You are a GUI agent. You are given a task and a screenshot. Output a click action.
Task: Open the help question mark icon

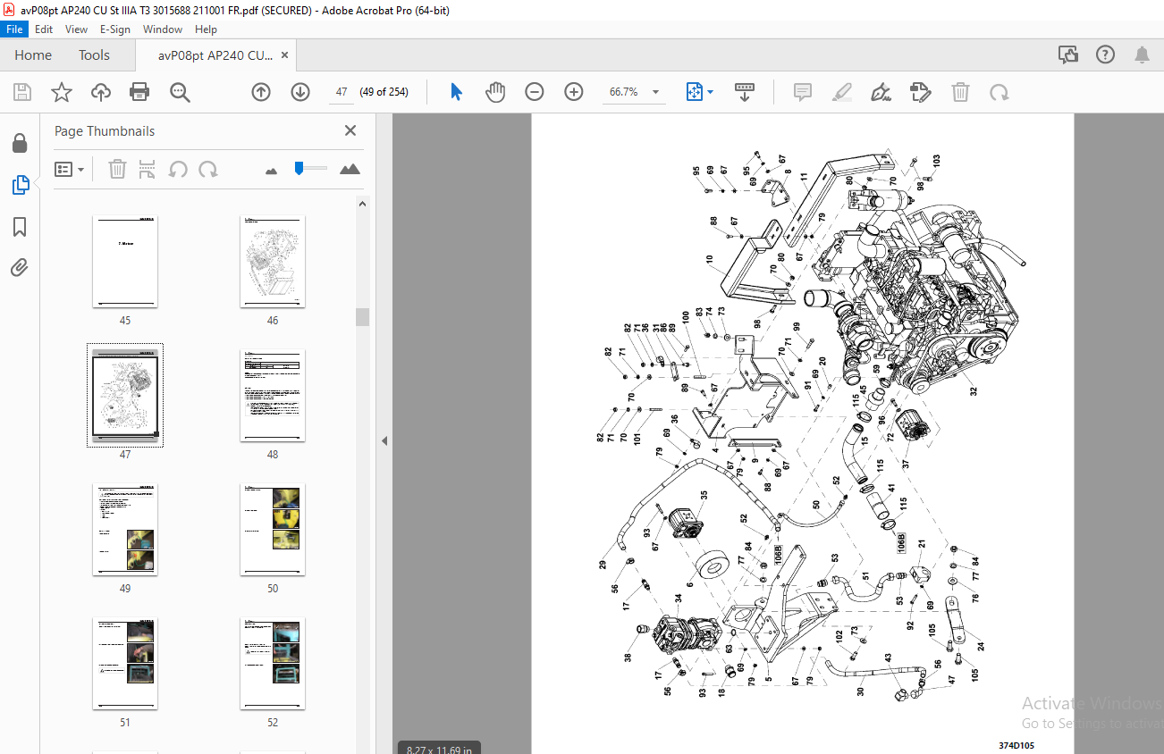1105,55
